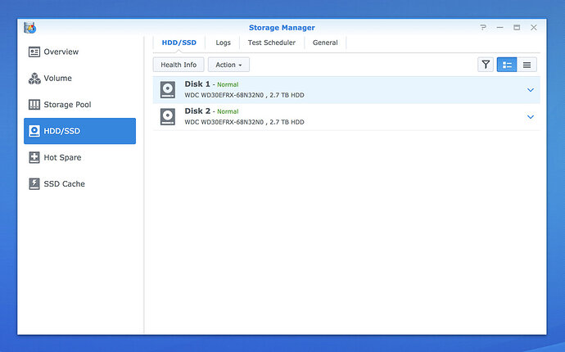The width and height of the screenshot is (565, 352).
Task: Open the help question mark
Action: 483,27
